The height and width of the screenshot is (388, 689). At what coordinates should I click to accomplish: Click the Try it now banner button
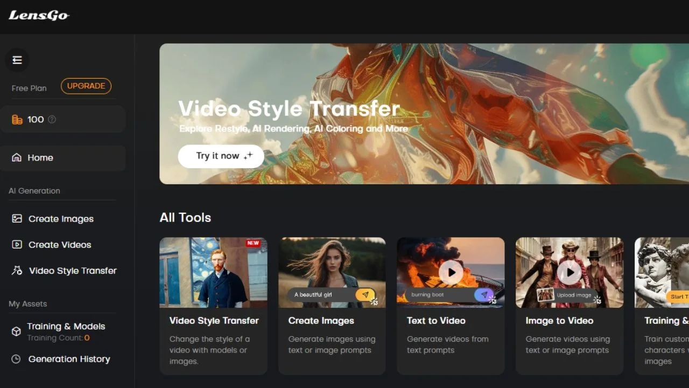point(221,156)
